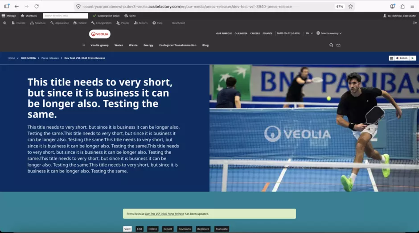
Task: Play audio with the green play icon
Action: [413, 58]
